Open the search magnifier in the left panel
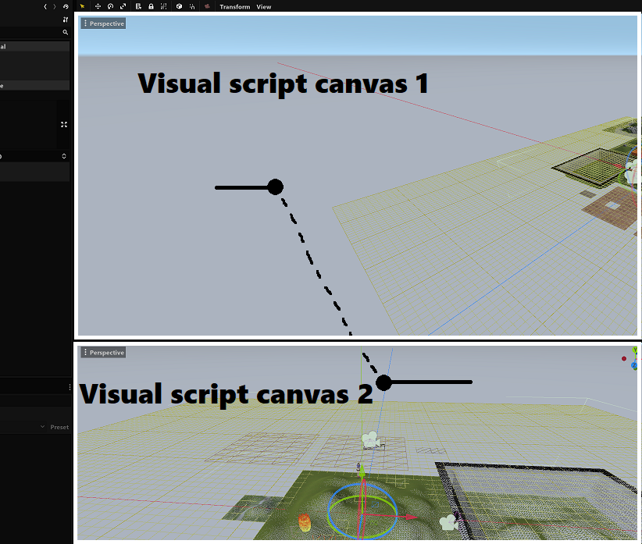642x544 pixels. (66, 32)
